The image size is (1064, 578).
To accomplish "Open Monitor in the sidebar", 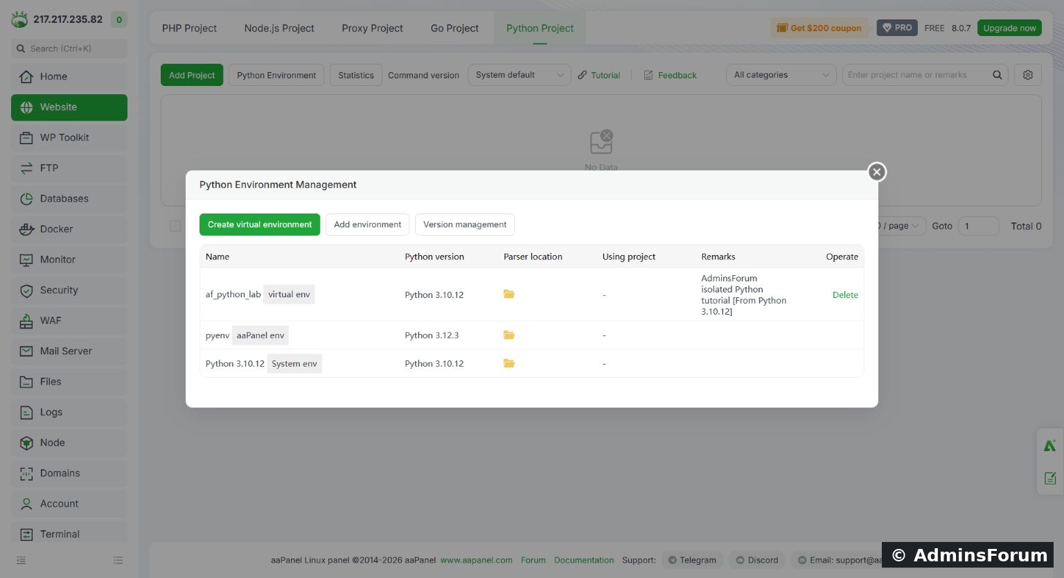I will pos(69,259).
